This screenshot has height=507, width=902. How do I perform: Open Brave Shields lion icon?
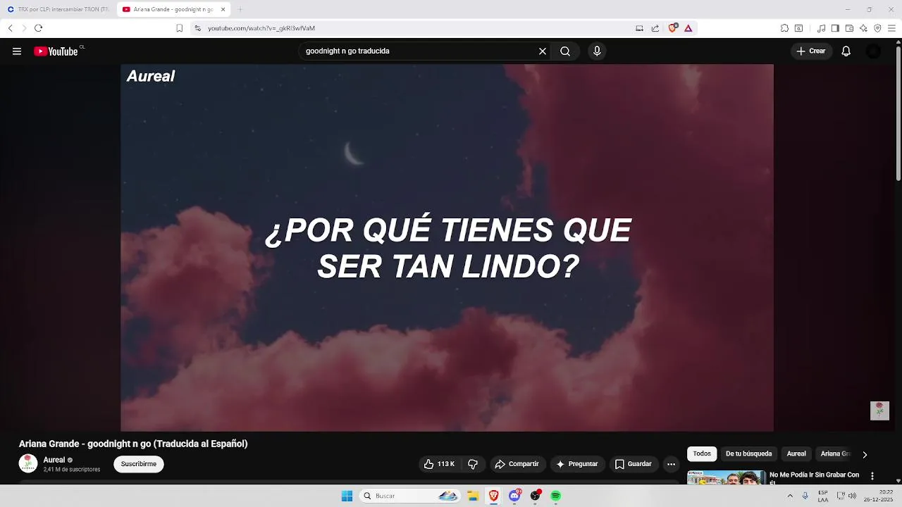click(673, 28)
